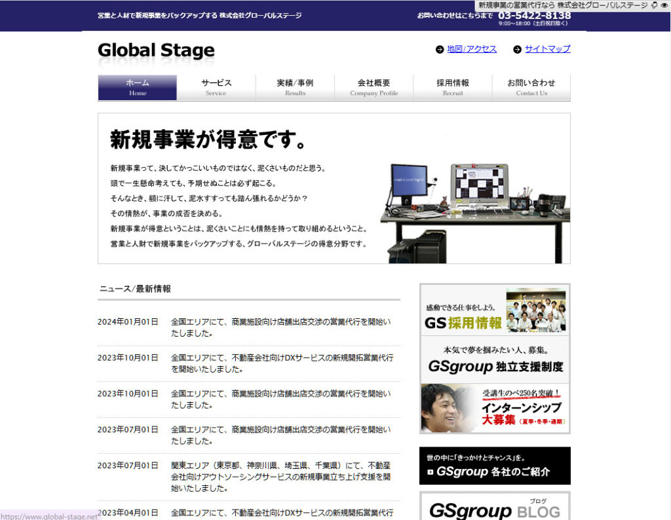
Task: Go to the 実績/事例 Results tab
Action: point(295,88)
